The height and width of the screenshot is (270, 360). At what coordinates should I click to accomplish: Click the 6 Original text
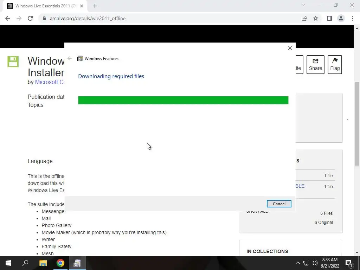coord(323,223)
